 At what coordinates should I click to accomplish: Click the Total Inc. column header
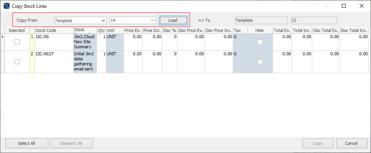[302, 30]
